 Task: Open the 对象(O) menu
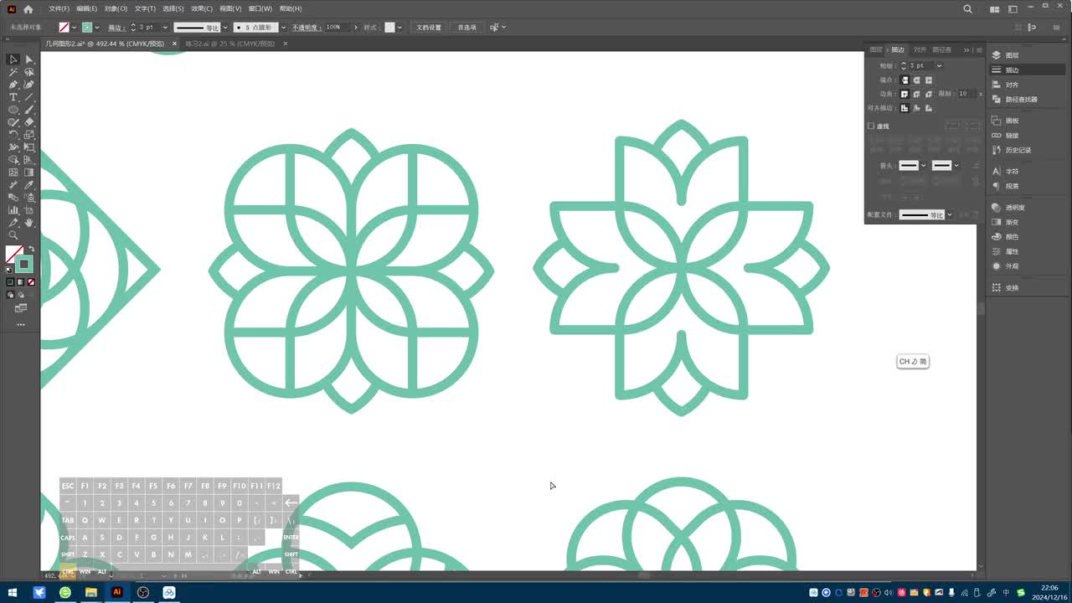(x=116, y=9)
